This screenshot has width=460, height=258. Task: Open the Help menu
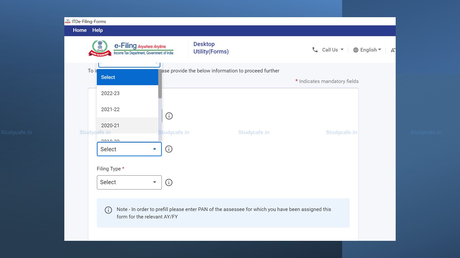point(97,30)
